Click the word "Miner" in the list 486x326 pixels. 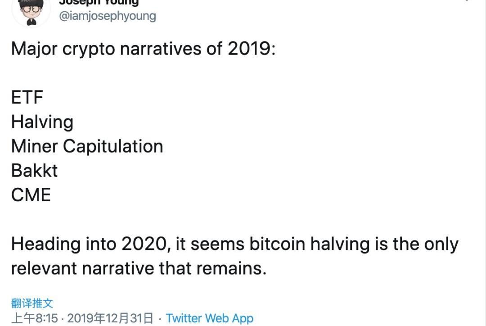35,146
